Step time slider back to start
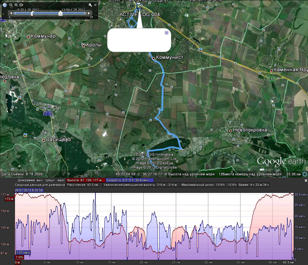 pyautogui.click(x=11, y=13)
